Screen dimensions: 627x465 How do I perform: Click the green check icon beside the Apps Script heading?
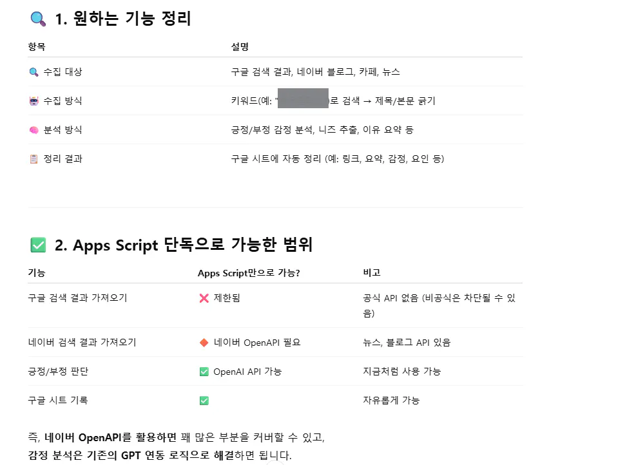pos(38,245)
